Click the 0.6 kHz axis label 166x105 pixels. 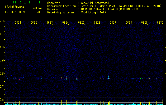(2, 100)
